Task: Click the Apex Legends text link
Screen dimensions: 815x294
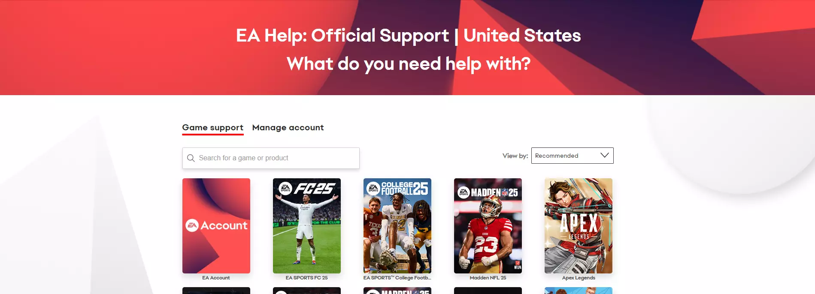Action: 579,278
